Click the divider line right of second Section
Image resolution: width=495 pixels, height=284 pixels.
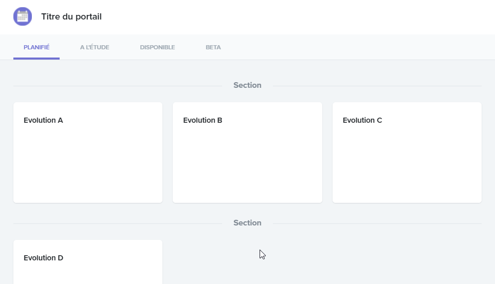click(377, 223)
